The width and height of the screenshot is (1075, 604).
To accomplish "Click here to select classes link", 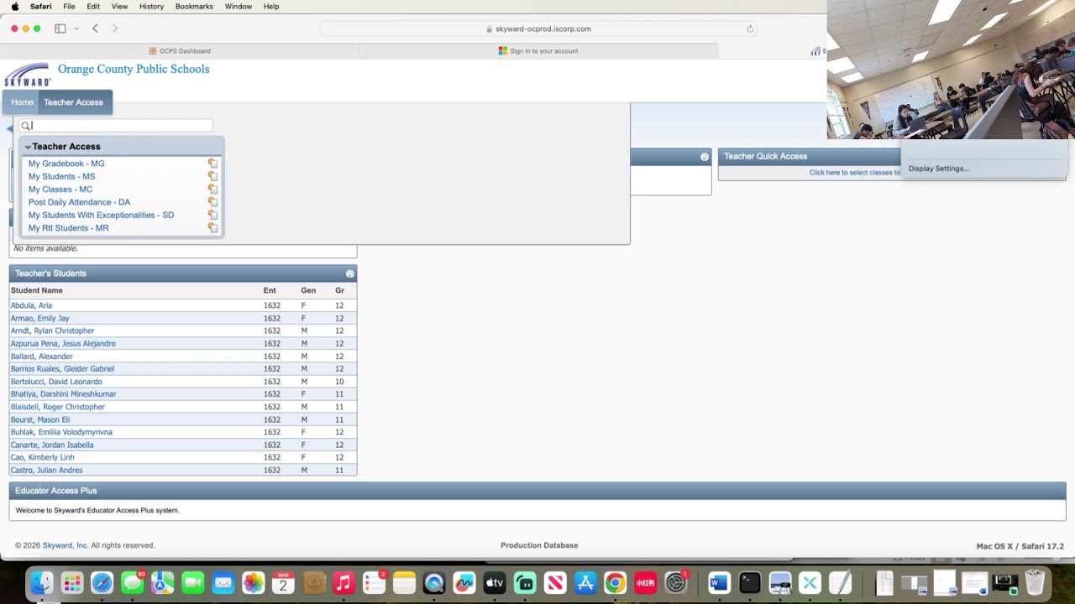I will click(854, 173).
